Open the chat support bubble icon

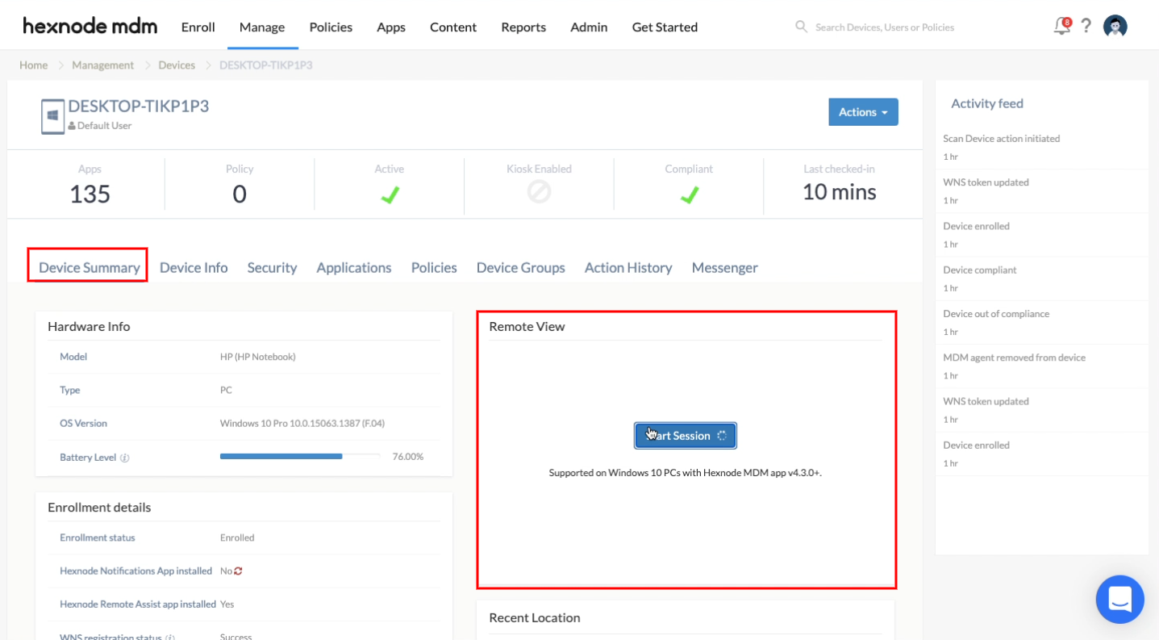tap(1119, 599)
